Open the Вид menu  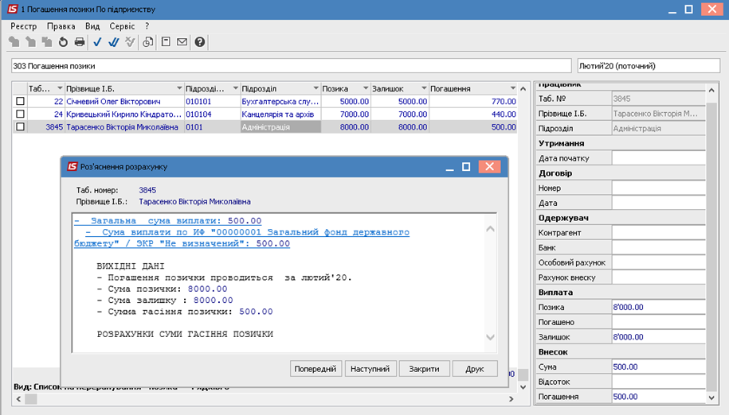pos(92,26)
